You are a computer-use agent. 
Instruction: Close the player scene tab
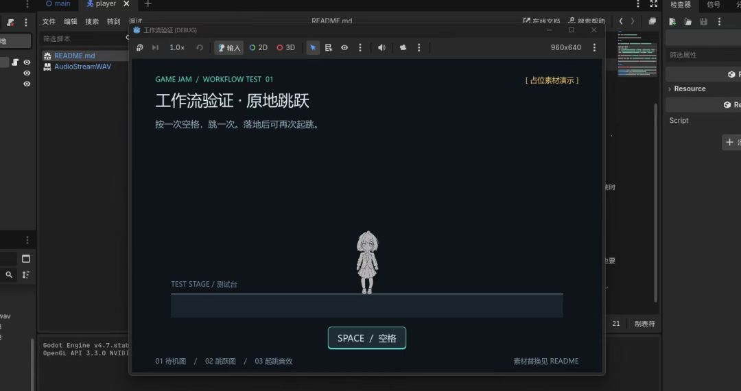tap(126, 4)
